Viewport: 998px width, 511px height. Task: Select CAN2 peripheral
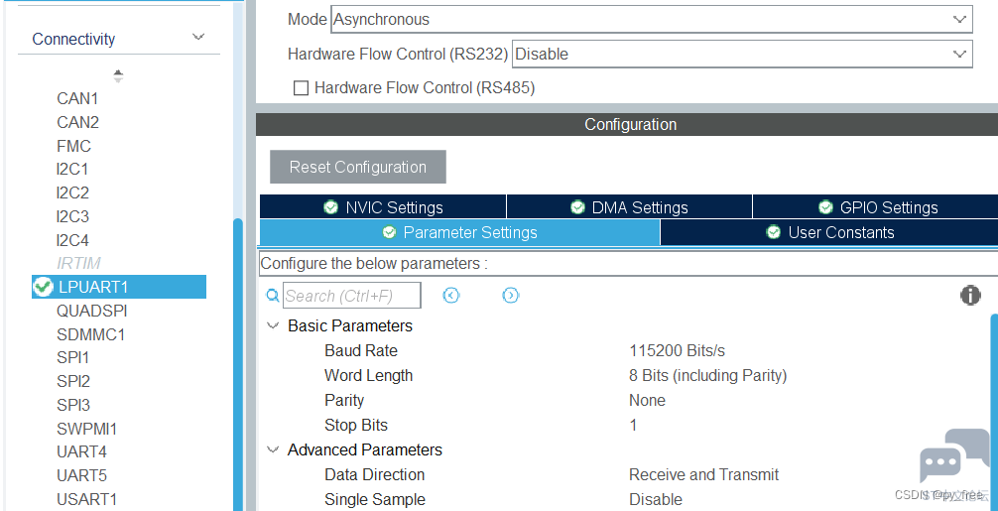(x=77, y=122)
